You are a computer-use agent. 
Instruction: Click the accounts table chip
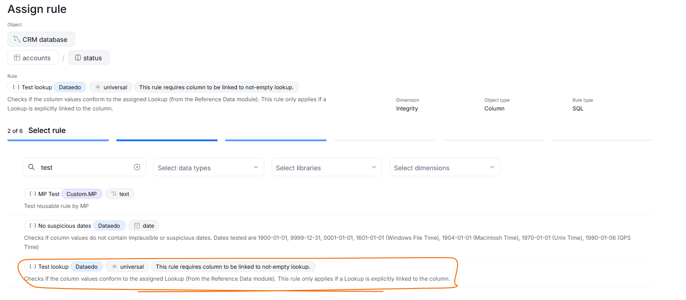coord(33,58)
